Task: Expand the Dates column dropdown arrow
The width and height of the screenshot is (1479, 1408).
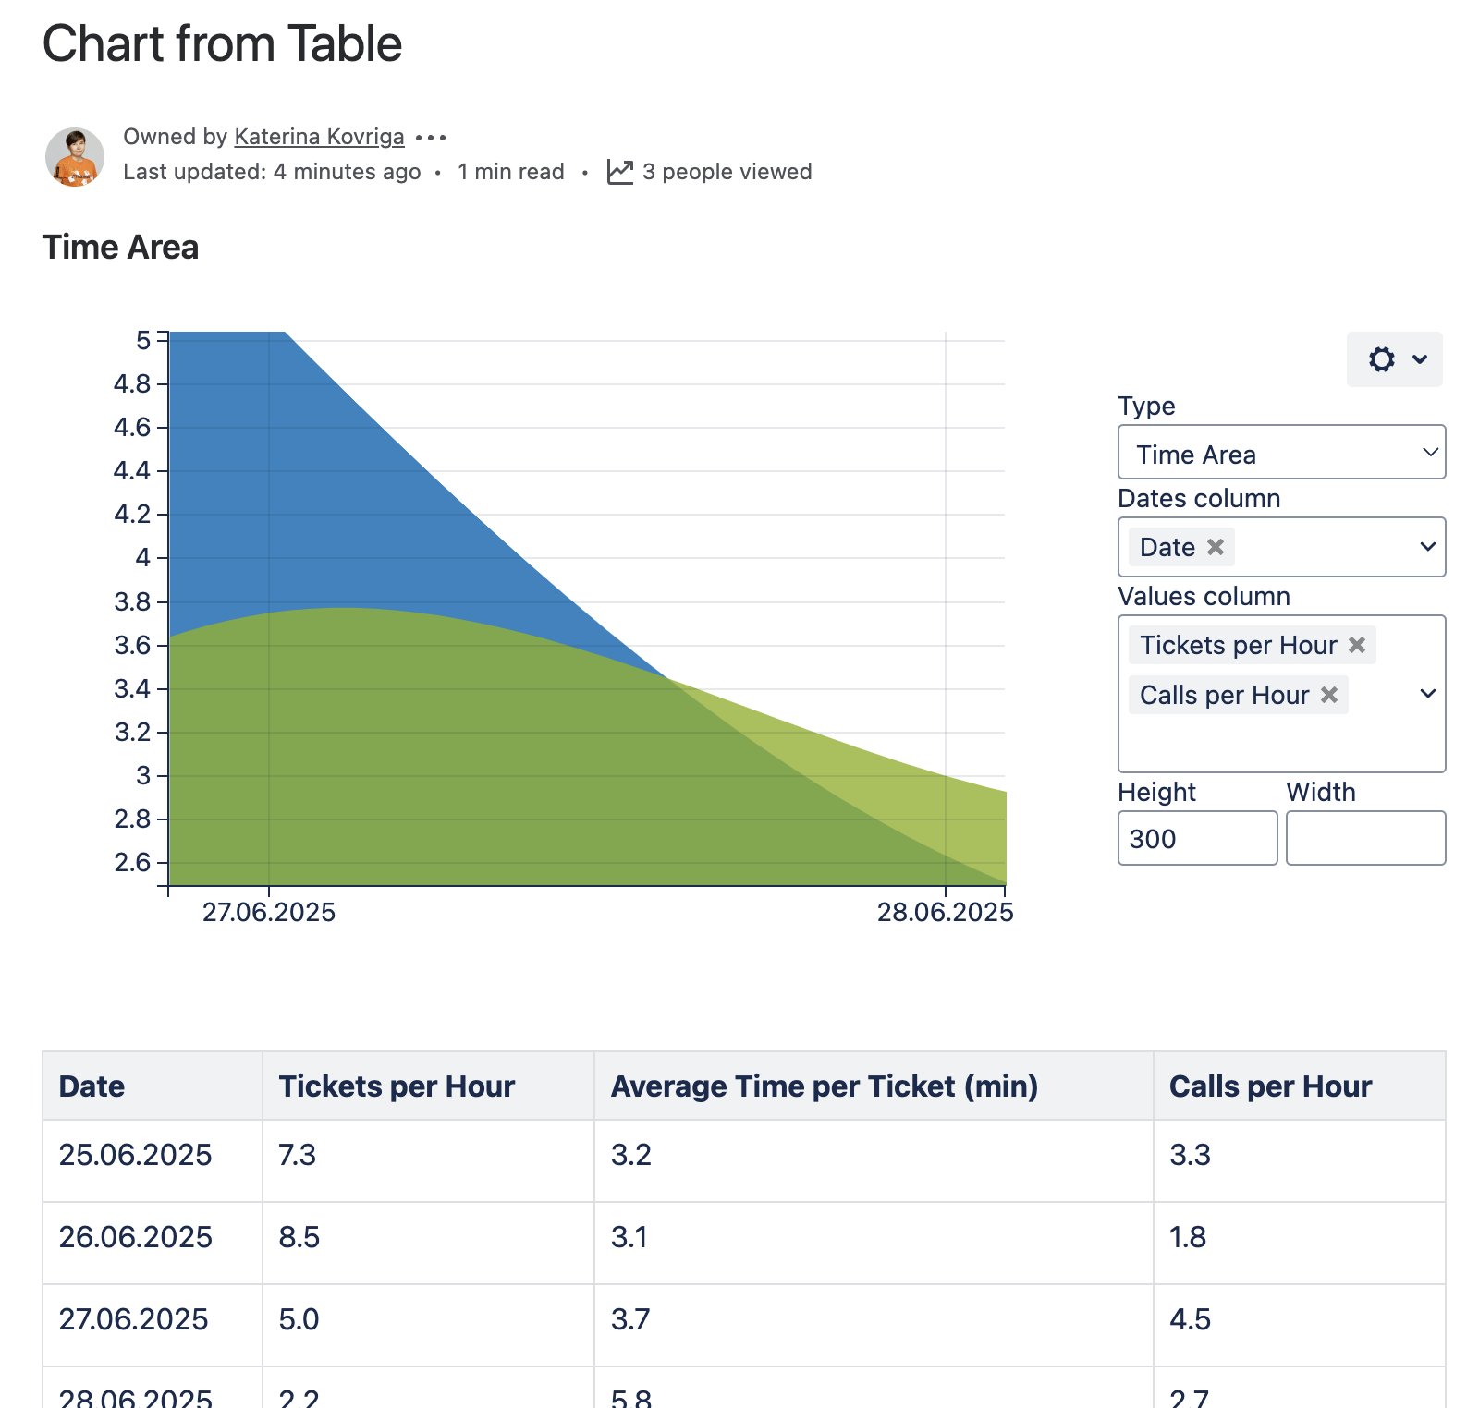Action: (1427, 547)
